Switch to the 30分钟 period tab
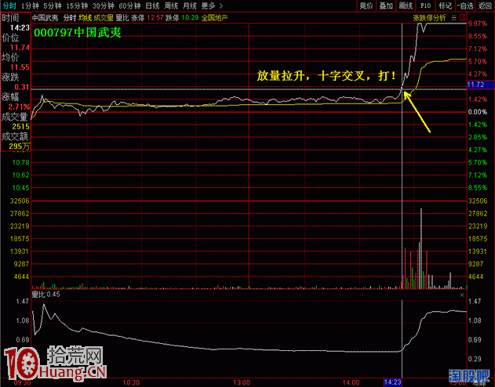 coord(104,5)
